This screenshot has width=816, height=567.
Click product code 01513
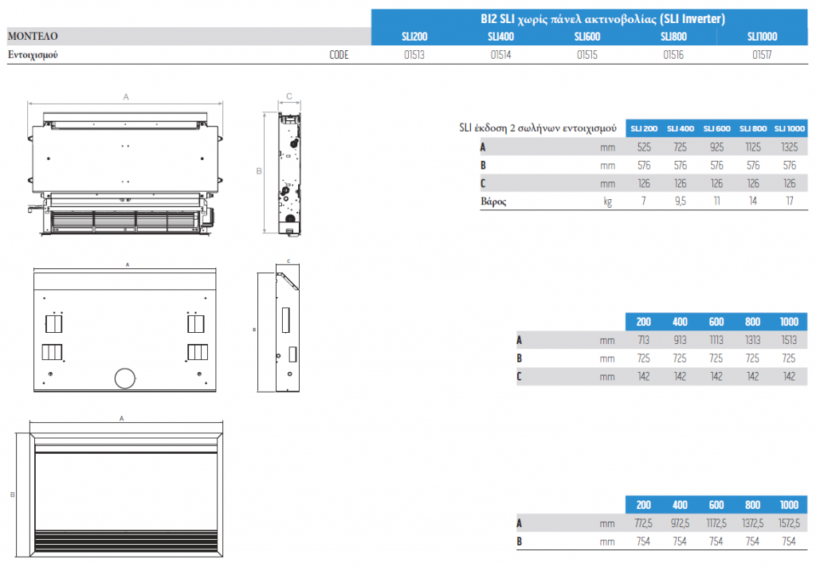tap(414, 56)
